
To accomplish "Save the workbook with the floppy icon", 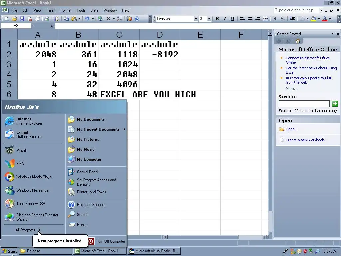I will (22, 19).
